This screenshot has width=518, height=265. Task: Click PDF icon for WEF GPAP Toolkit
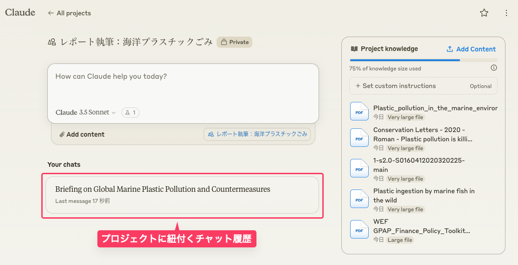pyautogui.click(x=359, y=229)
